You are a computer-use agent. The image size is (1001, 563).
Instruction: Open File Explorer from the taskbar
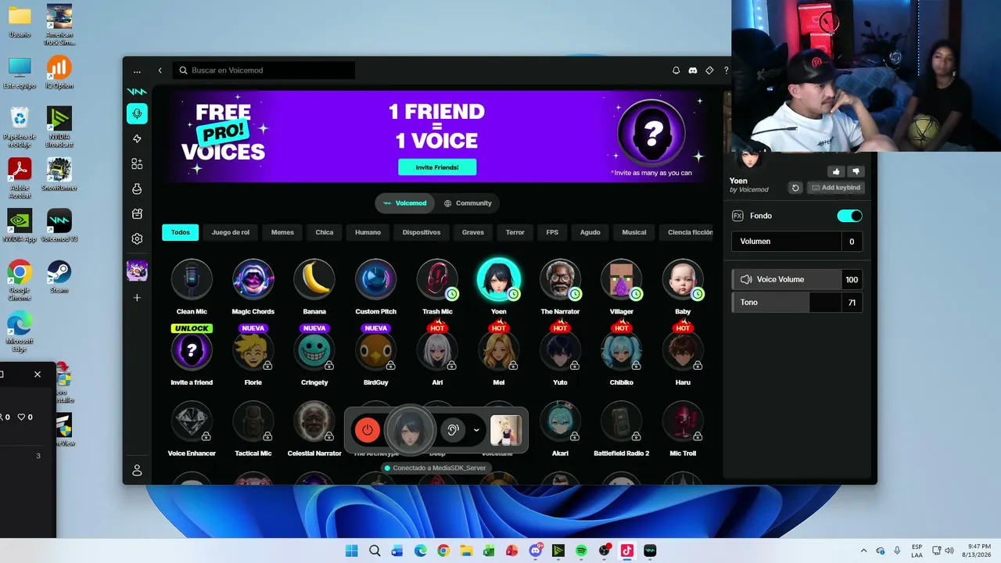[466, 550]
